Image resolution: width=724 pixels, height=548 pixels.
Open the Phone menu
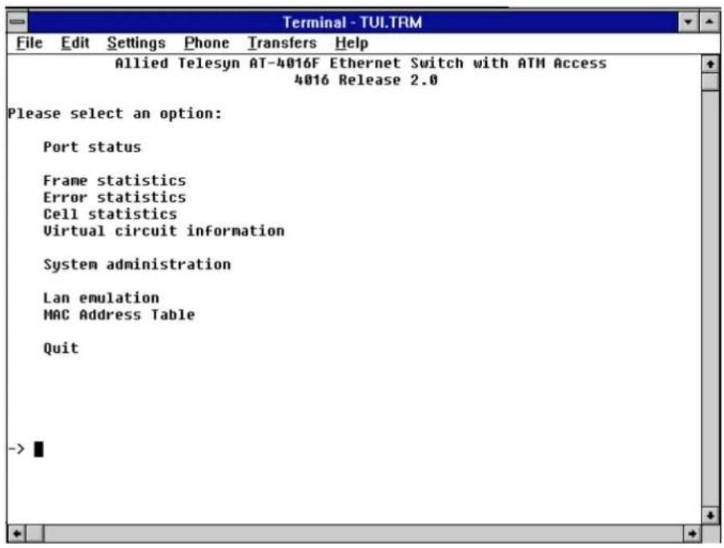point(207,43)
